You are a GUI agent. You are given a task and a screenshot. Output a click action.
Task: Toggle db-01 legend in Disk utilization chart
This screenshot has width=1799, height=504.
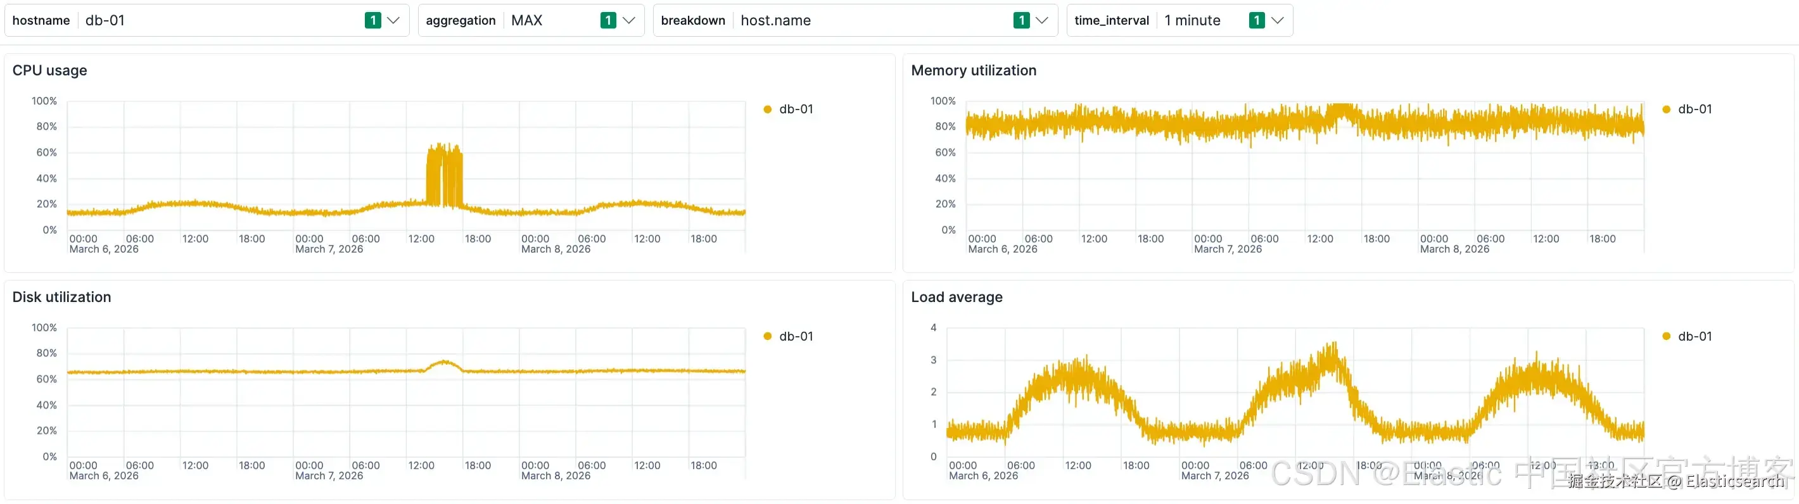pyautogui.click(x=789, y=336)
